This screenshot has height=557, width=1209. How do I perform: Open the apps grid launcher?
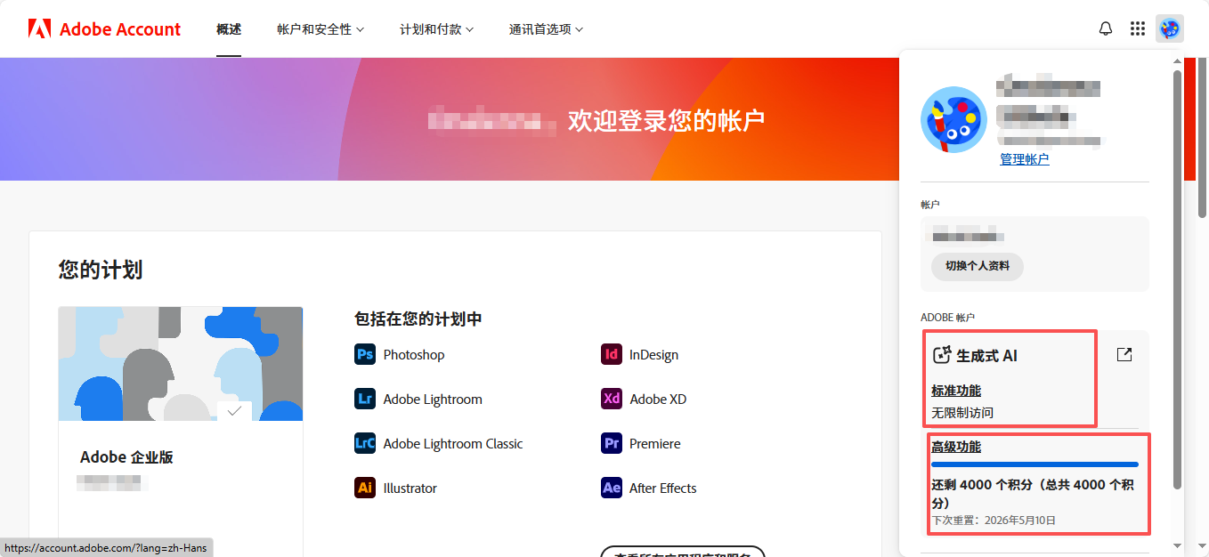tap(1138, 28)
